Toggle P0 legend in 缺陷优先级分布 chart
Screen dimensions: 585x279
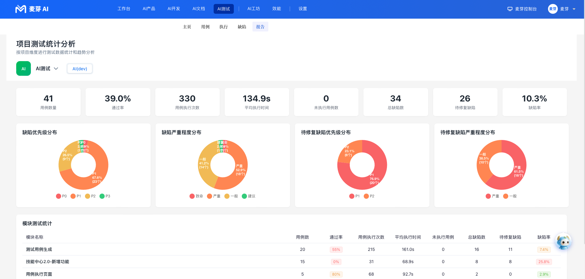coord(61,196)
